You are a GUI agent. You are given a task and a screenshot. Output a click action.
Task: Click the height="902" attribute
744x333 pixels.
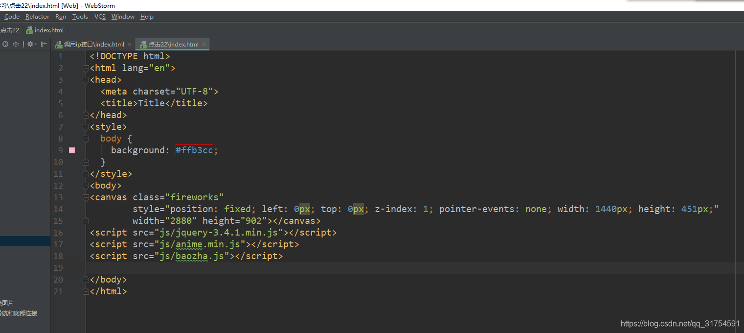(235, 221)
